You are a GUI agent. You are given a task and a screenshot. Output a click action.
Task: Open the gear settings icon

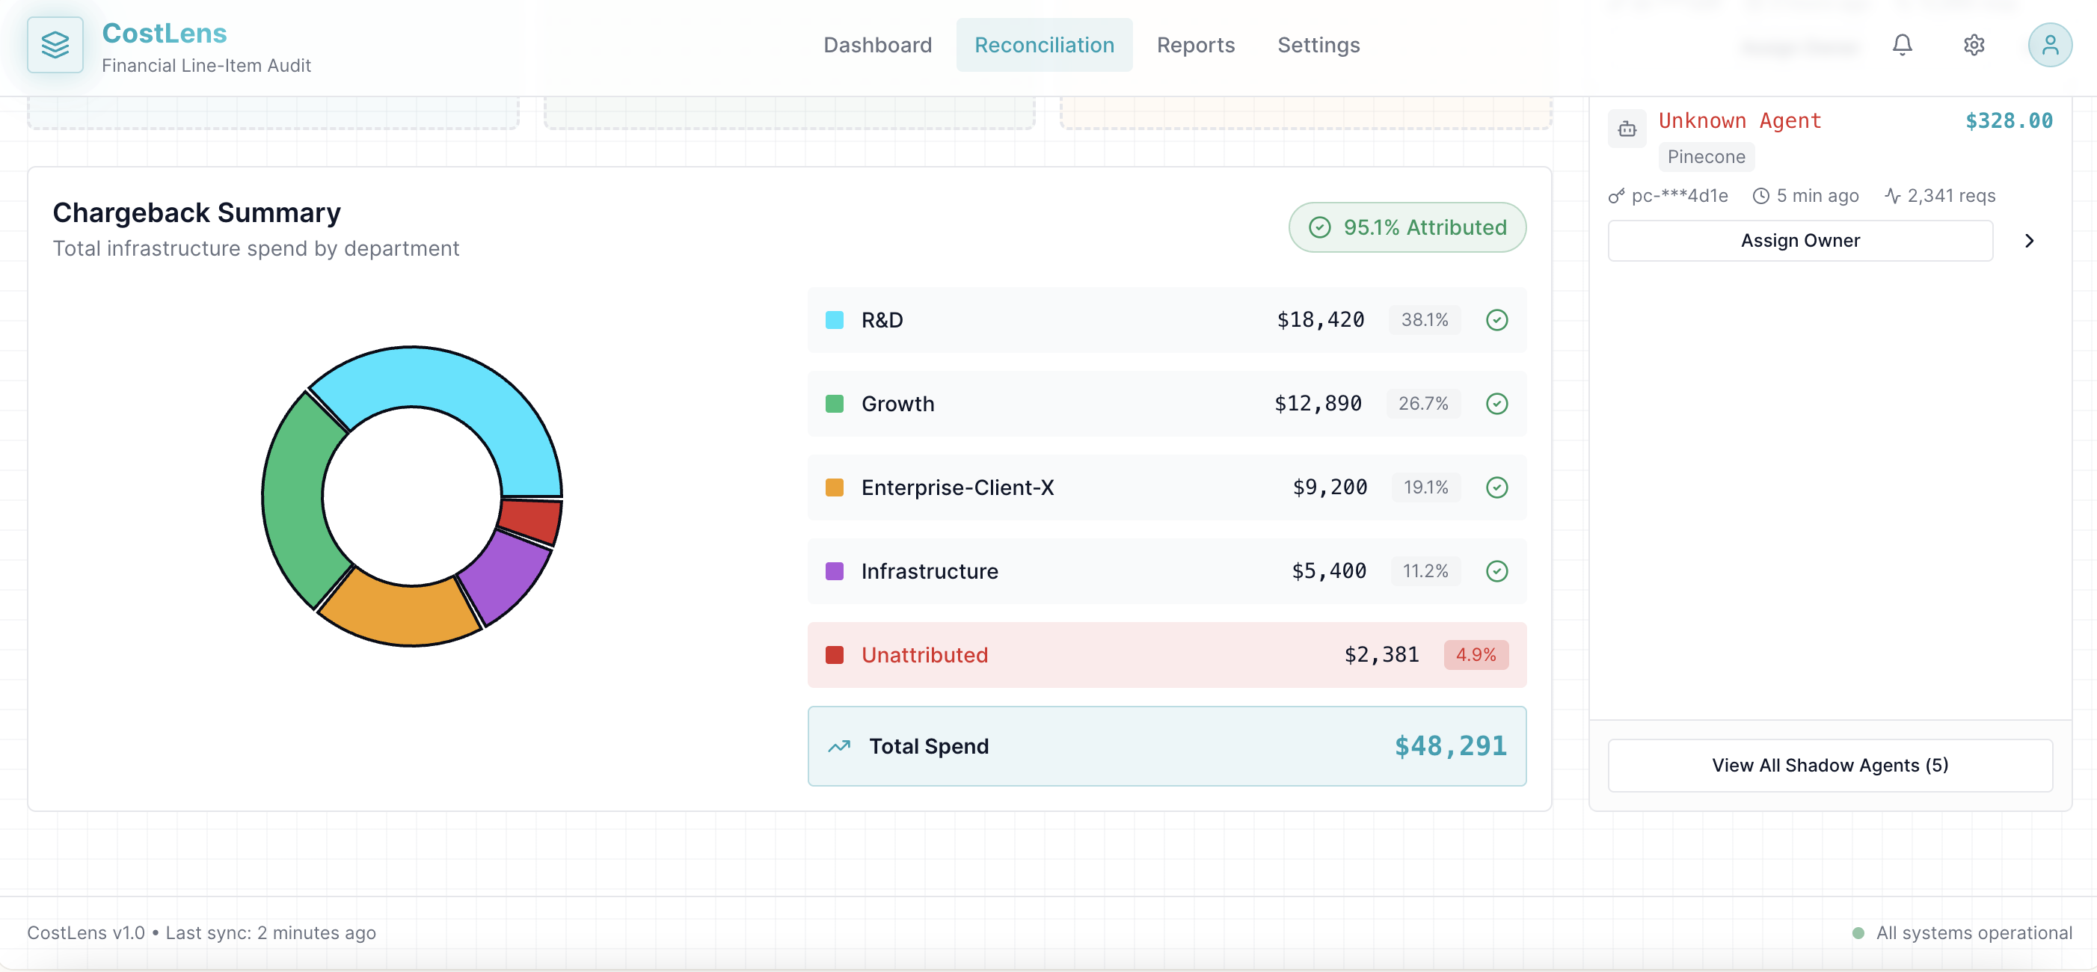[x=1974, y=45]
